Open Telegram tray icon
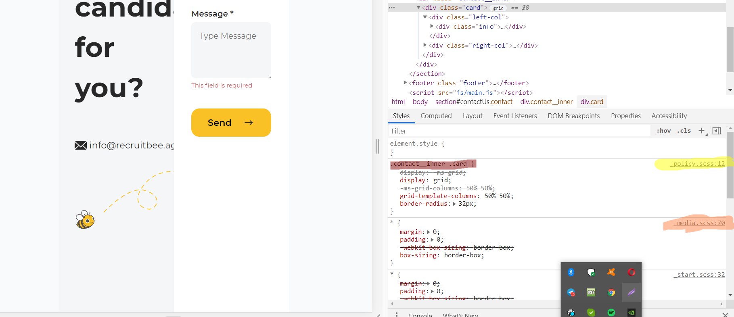This screenshot has width=734, height=317. pos(571,292)
